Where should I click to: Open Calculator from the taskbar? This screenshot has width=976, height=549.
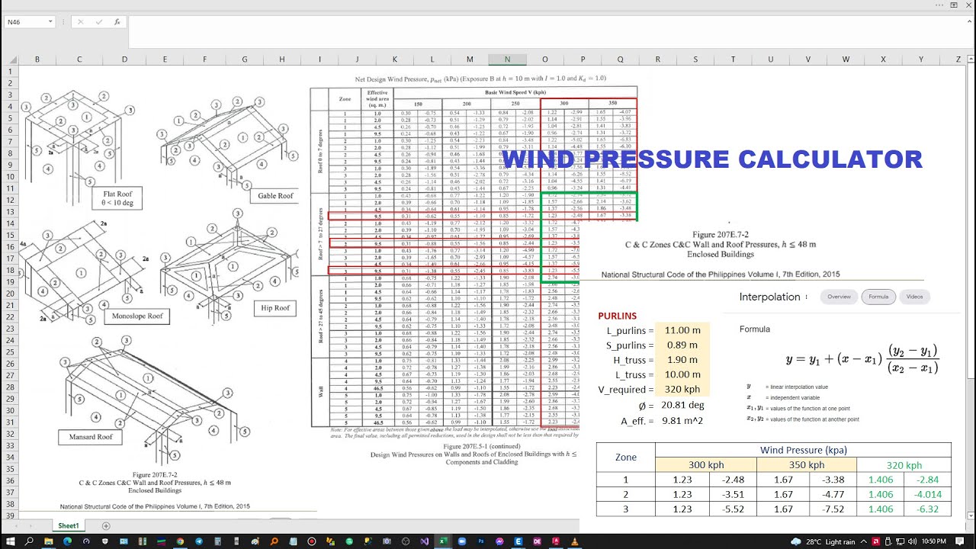click(218, 541)
